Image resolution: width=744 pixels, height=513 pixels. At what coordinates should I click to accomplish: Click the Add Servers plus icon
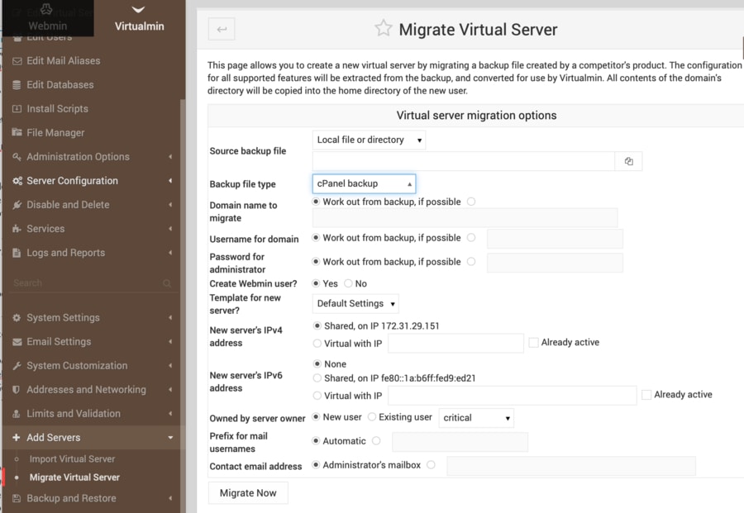pos(17,438)
